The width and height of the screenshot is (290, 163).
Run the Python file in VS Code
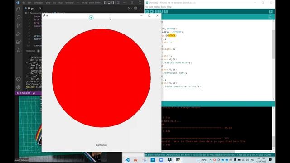point(129,8)
